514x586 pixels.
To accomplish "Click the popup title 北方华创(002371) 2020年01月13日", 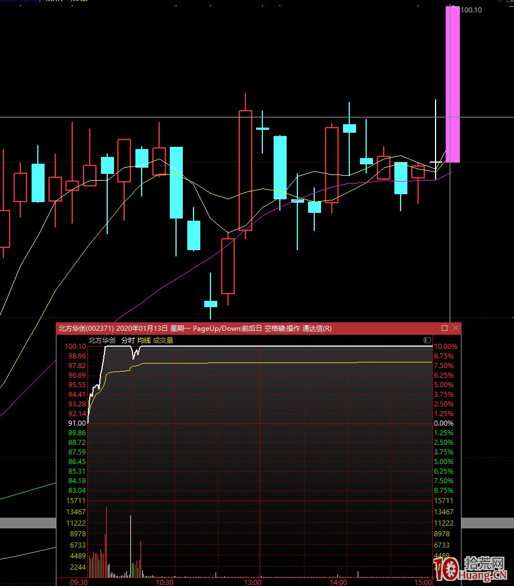I will 113,329.
